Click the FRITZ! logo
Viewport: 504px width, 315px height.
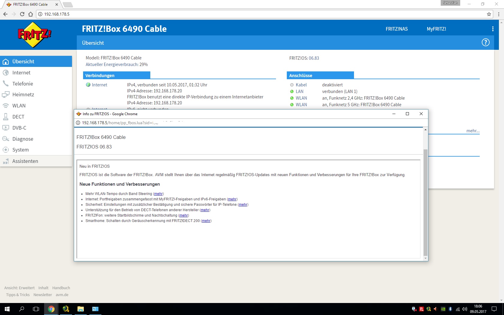click(x=34, y=35)
